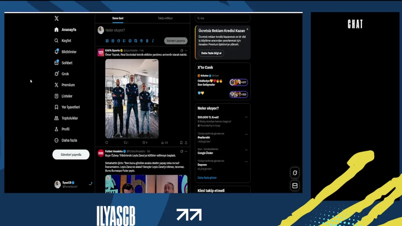The width and height of the screenshot is (402, 226).
Task: Open Profil page
Action: tap(62, 129)
